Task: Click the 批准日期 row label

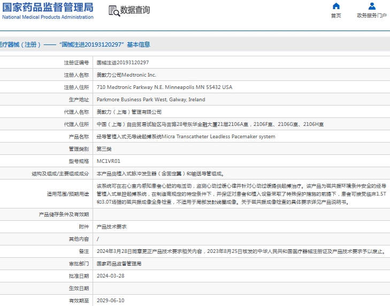Action: (79, 276)
